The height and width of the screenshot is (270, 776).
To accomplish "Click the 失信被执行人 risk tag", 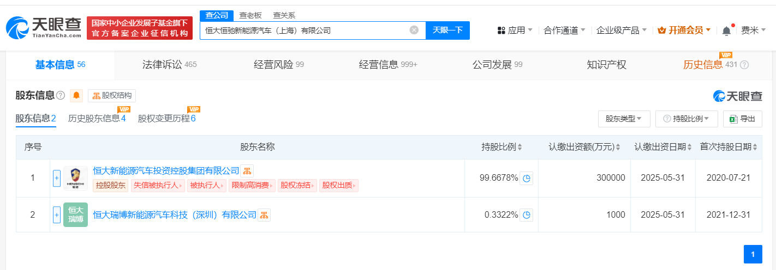I will [158, 185].
